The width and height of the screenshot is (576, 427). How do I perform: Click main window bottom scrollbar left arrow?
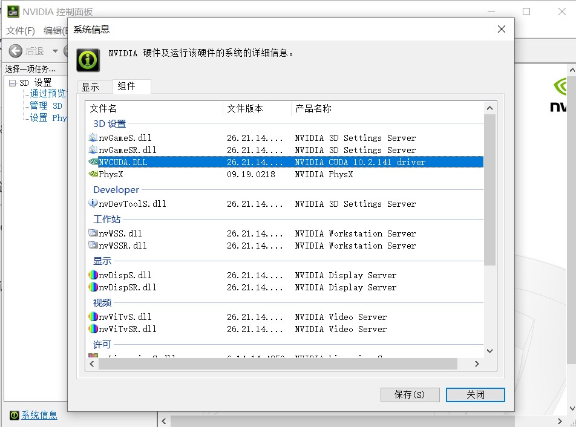point(164,421)
